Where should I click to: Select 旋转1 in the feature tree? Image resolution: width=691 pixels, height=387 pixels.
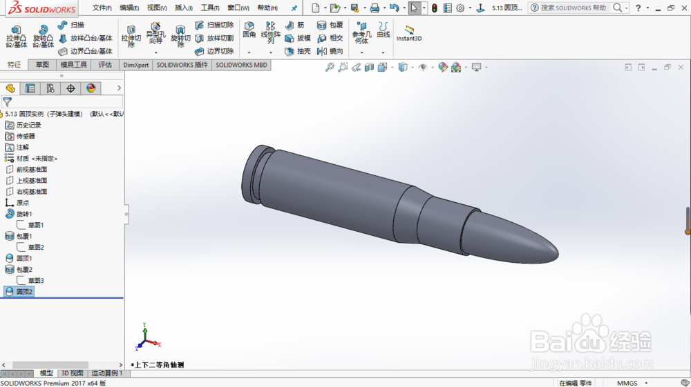tap(24, 214)
